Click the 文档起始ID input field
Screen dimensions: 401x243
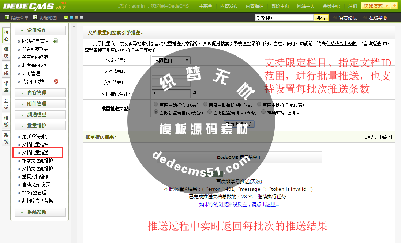coord(170,71)
